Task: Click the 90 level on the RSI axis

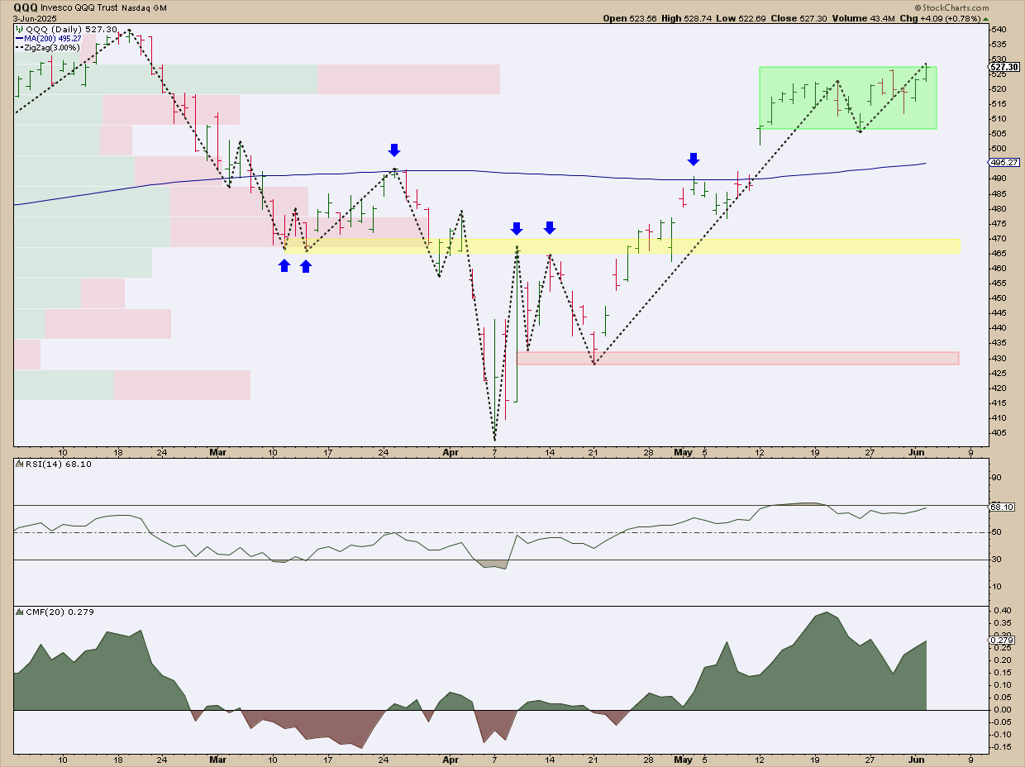Action: (x=997, y=478)
